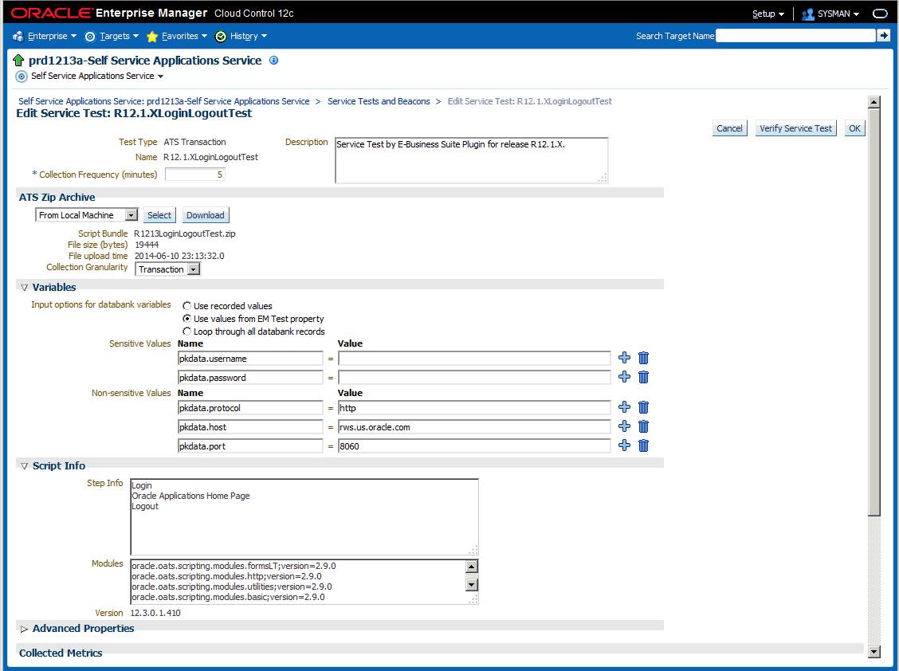This screenshot has width=899, height=671.
Task: Click the History clock icon
Action: [221, 37]
